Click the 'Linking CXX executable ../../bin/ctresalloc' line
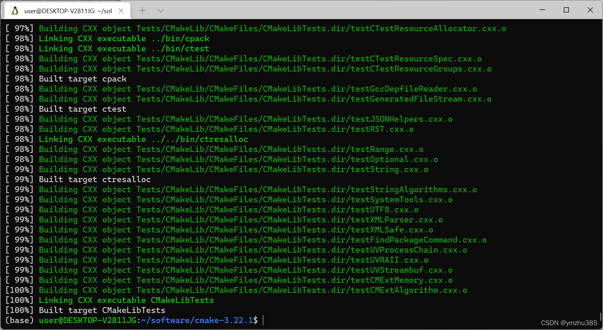Image resolution: width=603 pixels, height=330 pixels. click(x=127, y=139)
